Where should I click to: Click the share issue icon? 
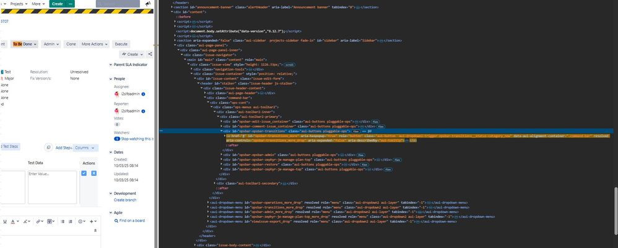click(x=150, y=54)
